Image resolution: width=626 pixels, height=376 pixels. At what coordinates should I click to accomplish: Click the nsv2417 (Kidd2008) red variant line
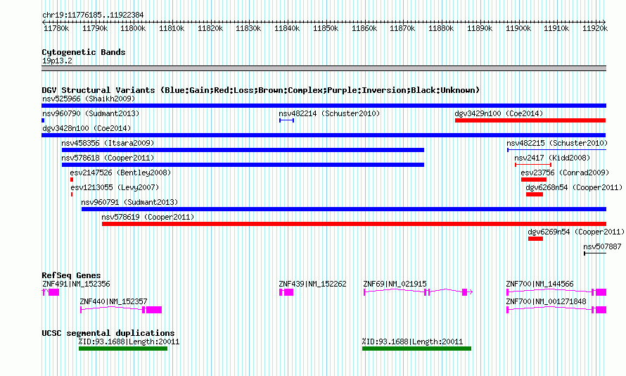pos(533,165)
